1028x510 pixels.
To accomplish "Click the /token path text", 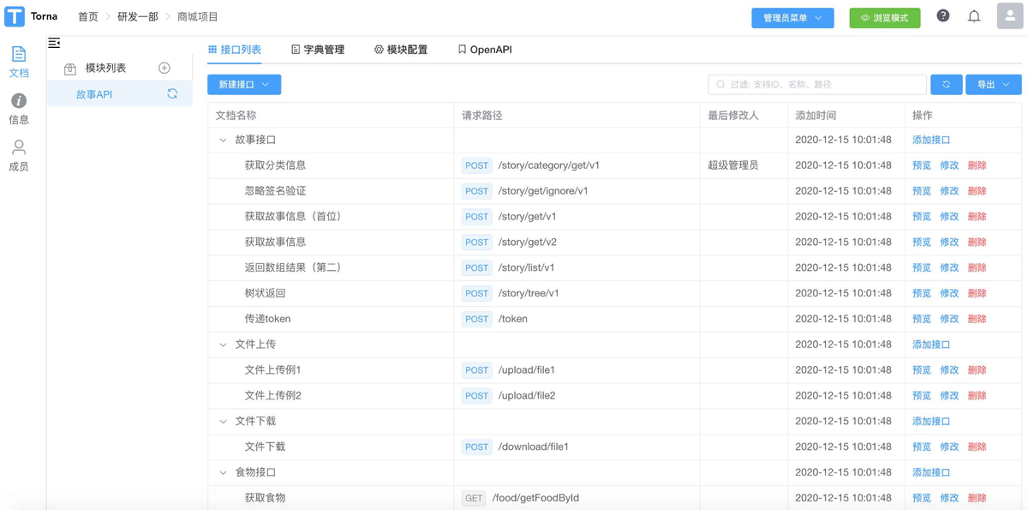I will pyautogui.click(x=512, y=319).
